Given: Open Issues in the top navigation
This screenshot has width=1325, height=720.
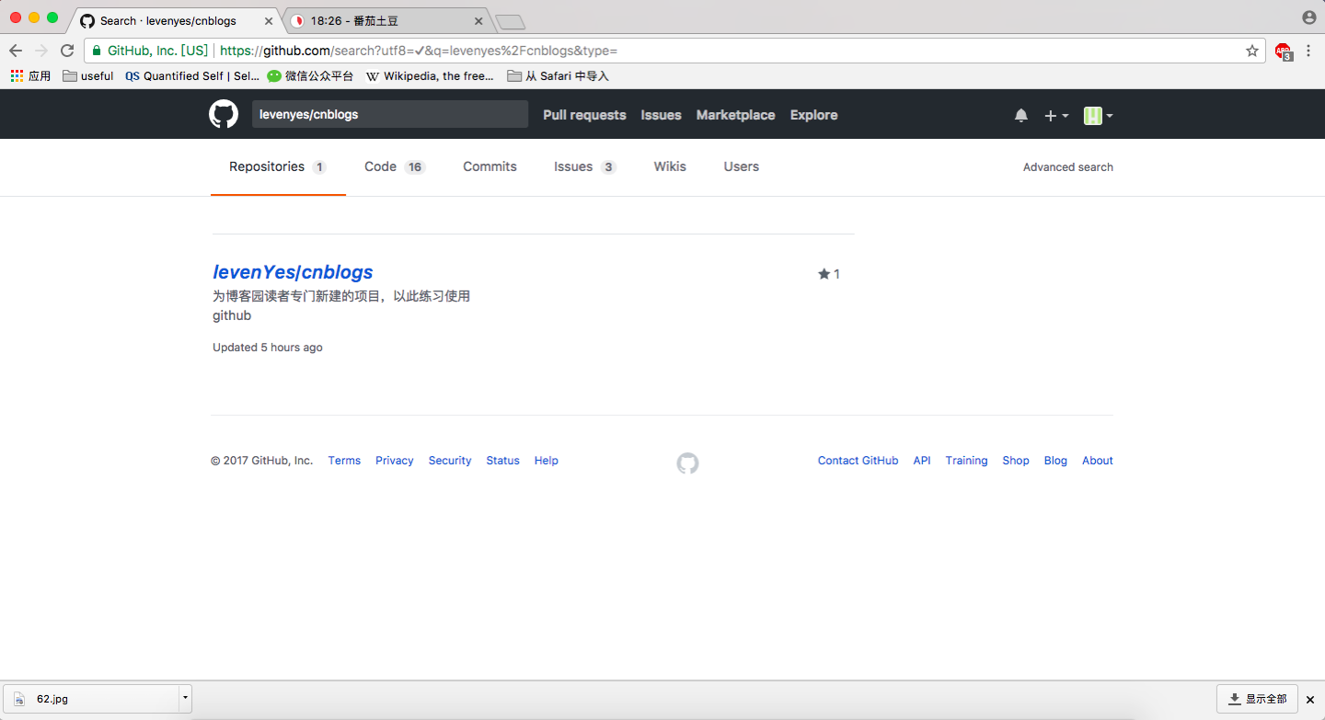Looking at the screenshot, I should [662, 115].
